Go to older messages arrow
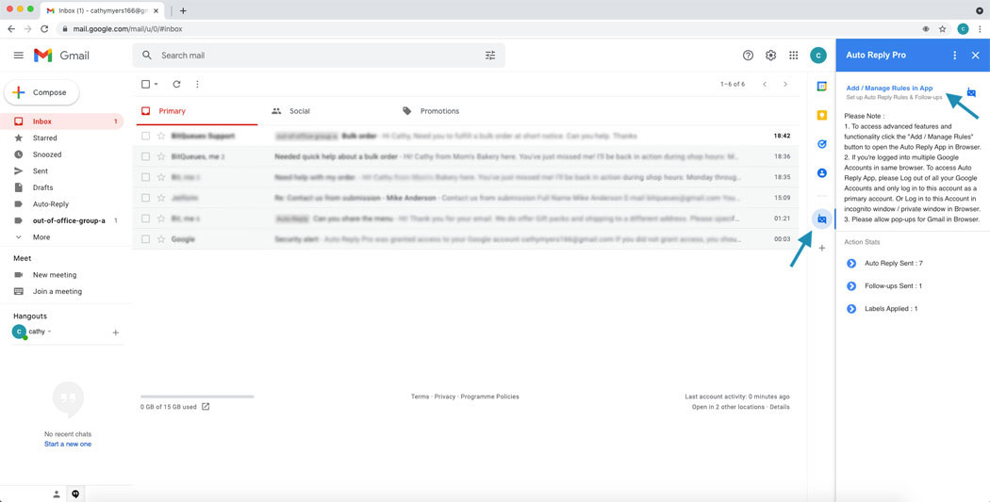The height and width of the screenshot is (502, 990). pyautogui.click(x=785, y=84)
